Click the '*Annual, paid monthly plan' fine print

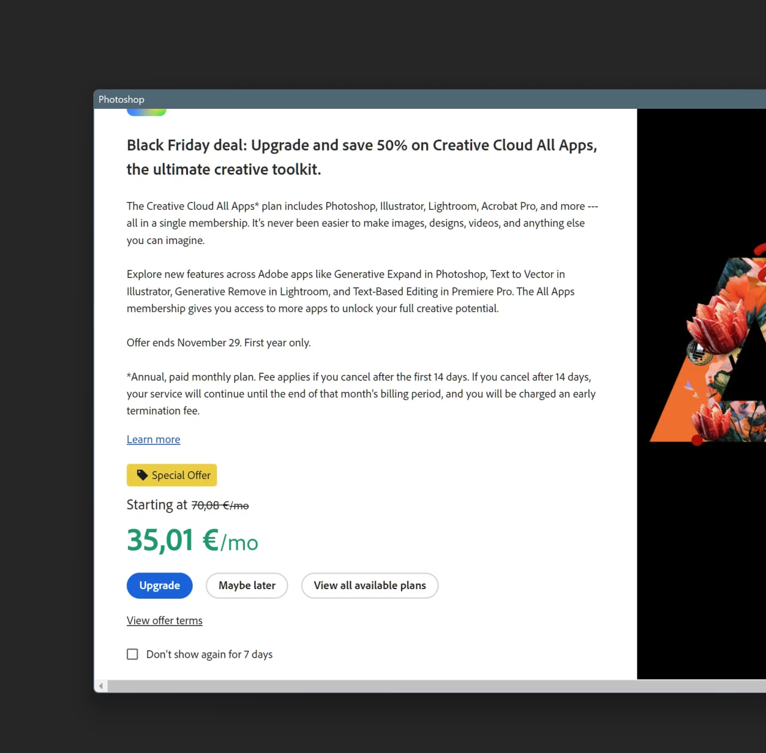point(361,394)
